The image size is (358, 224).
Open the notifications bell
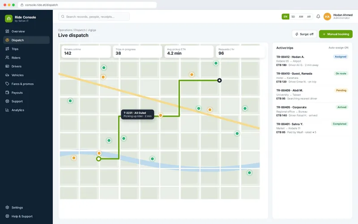click(318, 17)
